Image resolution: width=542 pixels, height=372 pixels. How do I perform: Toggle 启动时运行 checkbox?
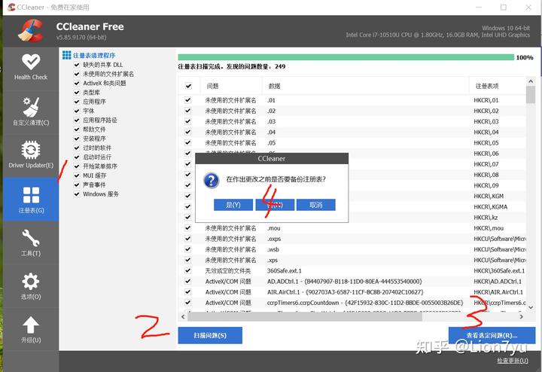[x=77, y=157]
